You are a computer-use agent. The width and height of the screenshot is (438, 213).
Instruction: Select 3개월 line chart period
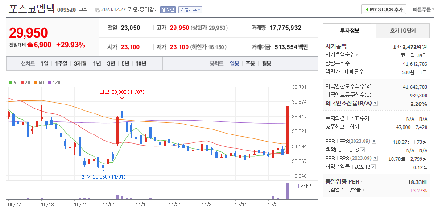coord(80,64)
